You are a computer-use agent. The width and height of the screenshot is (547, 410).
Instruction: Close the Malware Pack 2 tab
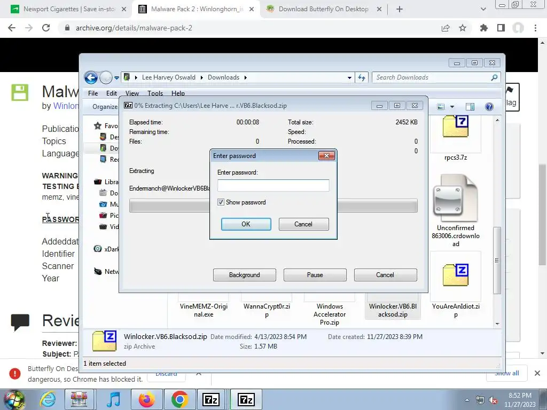[252, 10]
